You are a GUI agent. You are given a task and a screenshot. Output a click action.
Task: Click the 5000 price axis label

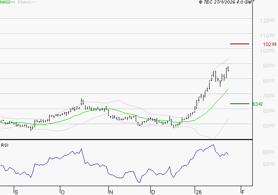click(x=269, y=126)
